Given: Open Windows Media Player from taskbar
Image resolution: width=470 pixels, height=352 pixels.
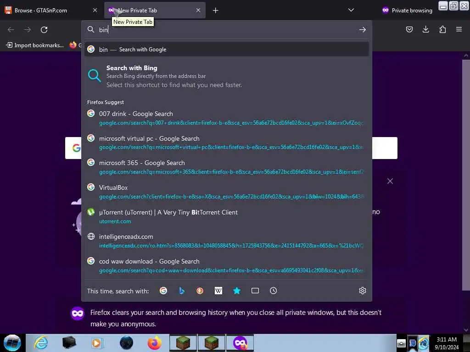Looking at the screenshot, I should [97, 343].
